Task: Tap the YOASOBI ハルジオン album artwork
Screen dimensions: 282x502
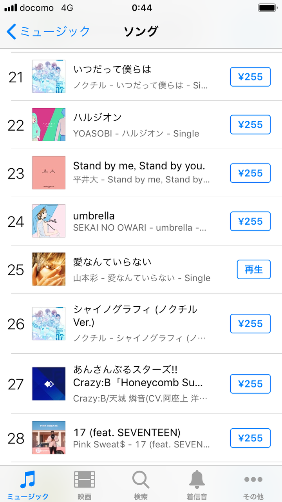Action: (x=49, y=125)
